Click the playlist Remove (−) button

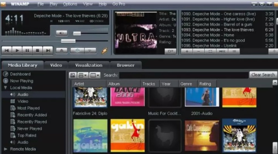pos(198,51)
